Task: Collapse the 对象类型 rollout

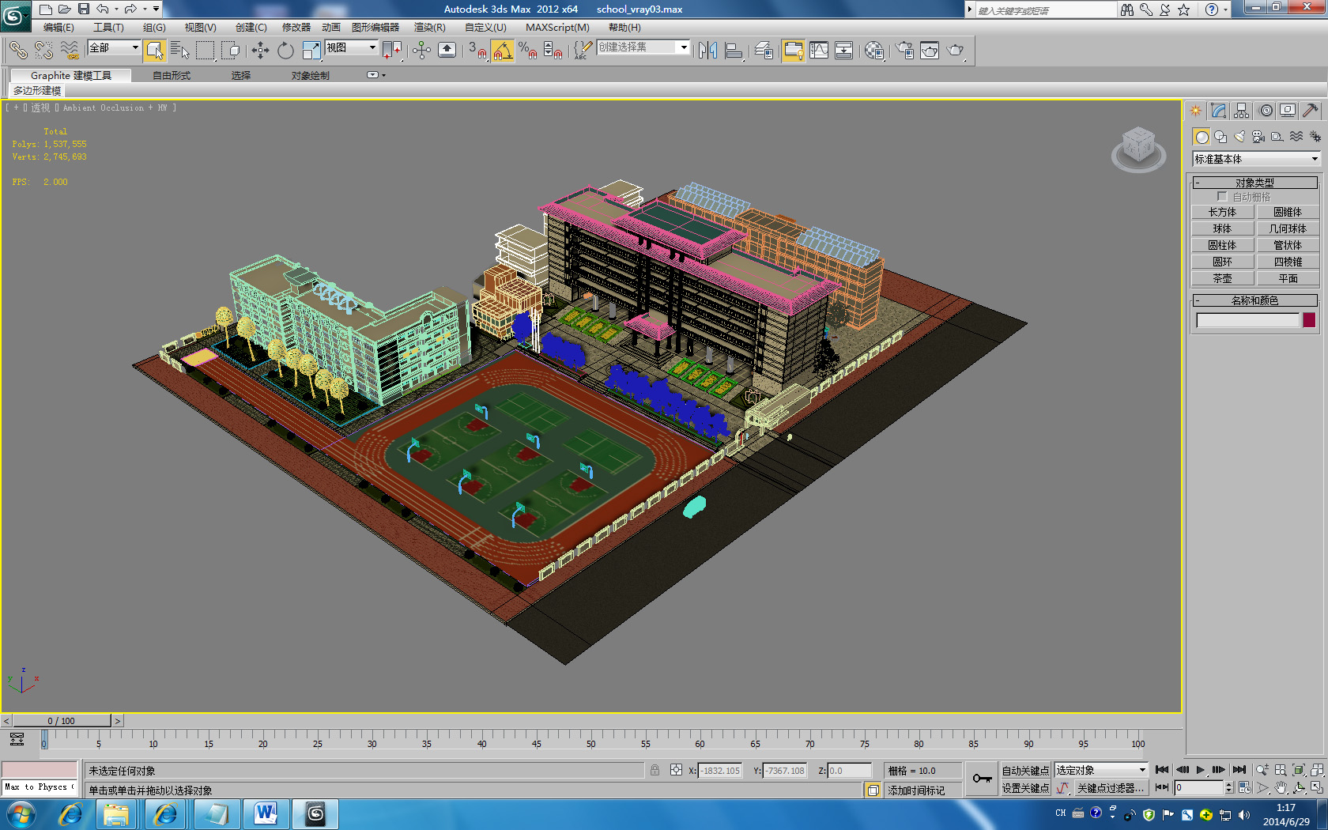Action: point(1254,183)
